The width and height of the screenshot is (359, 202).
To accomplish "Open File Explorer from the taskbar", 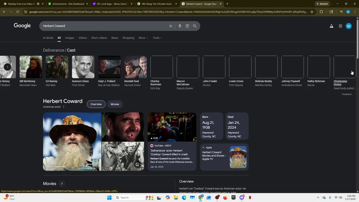I will (176, 198).
